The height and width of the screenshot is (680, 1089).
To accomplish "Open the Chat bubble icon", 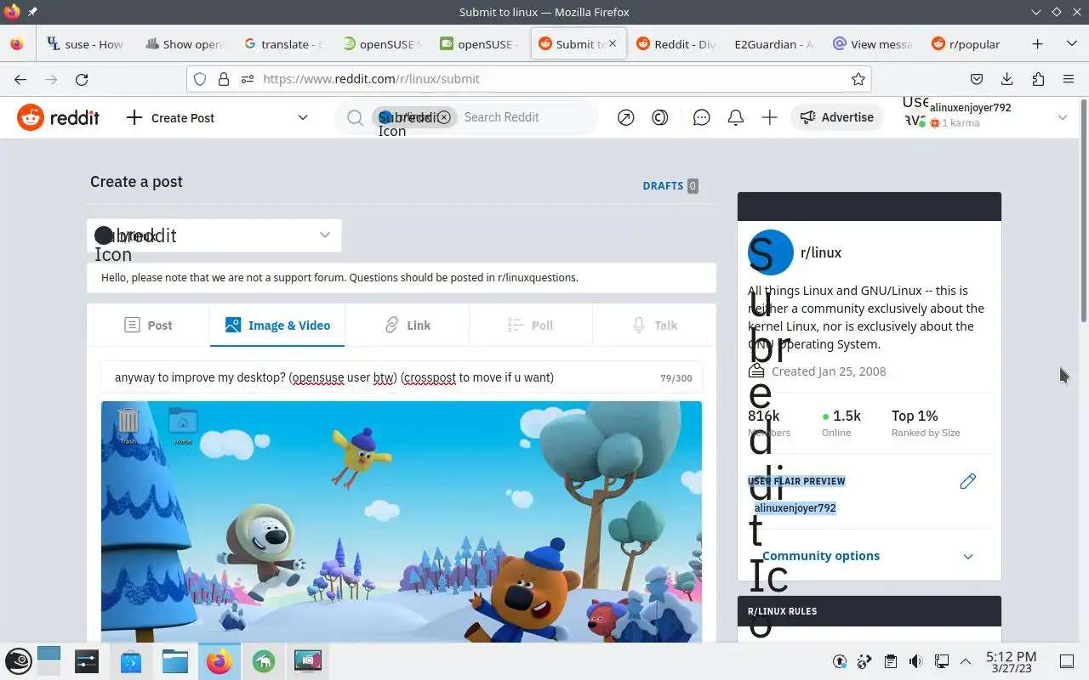I will 702,118.
